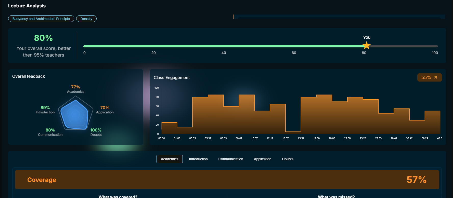This screenshot has width=453, height=198.
Task: Open the Application tab
Action: point(262,159)
